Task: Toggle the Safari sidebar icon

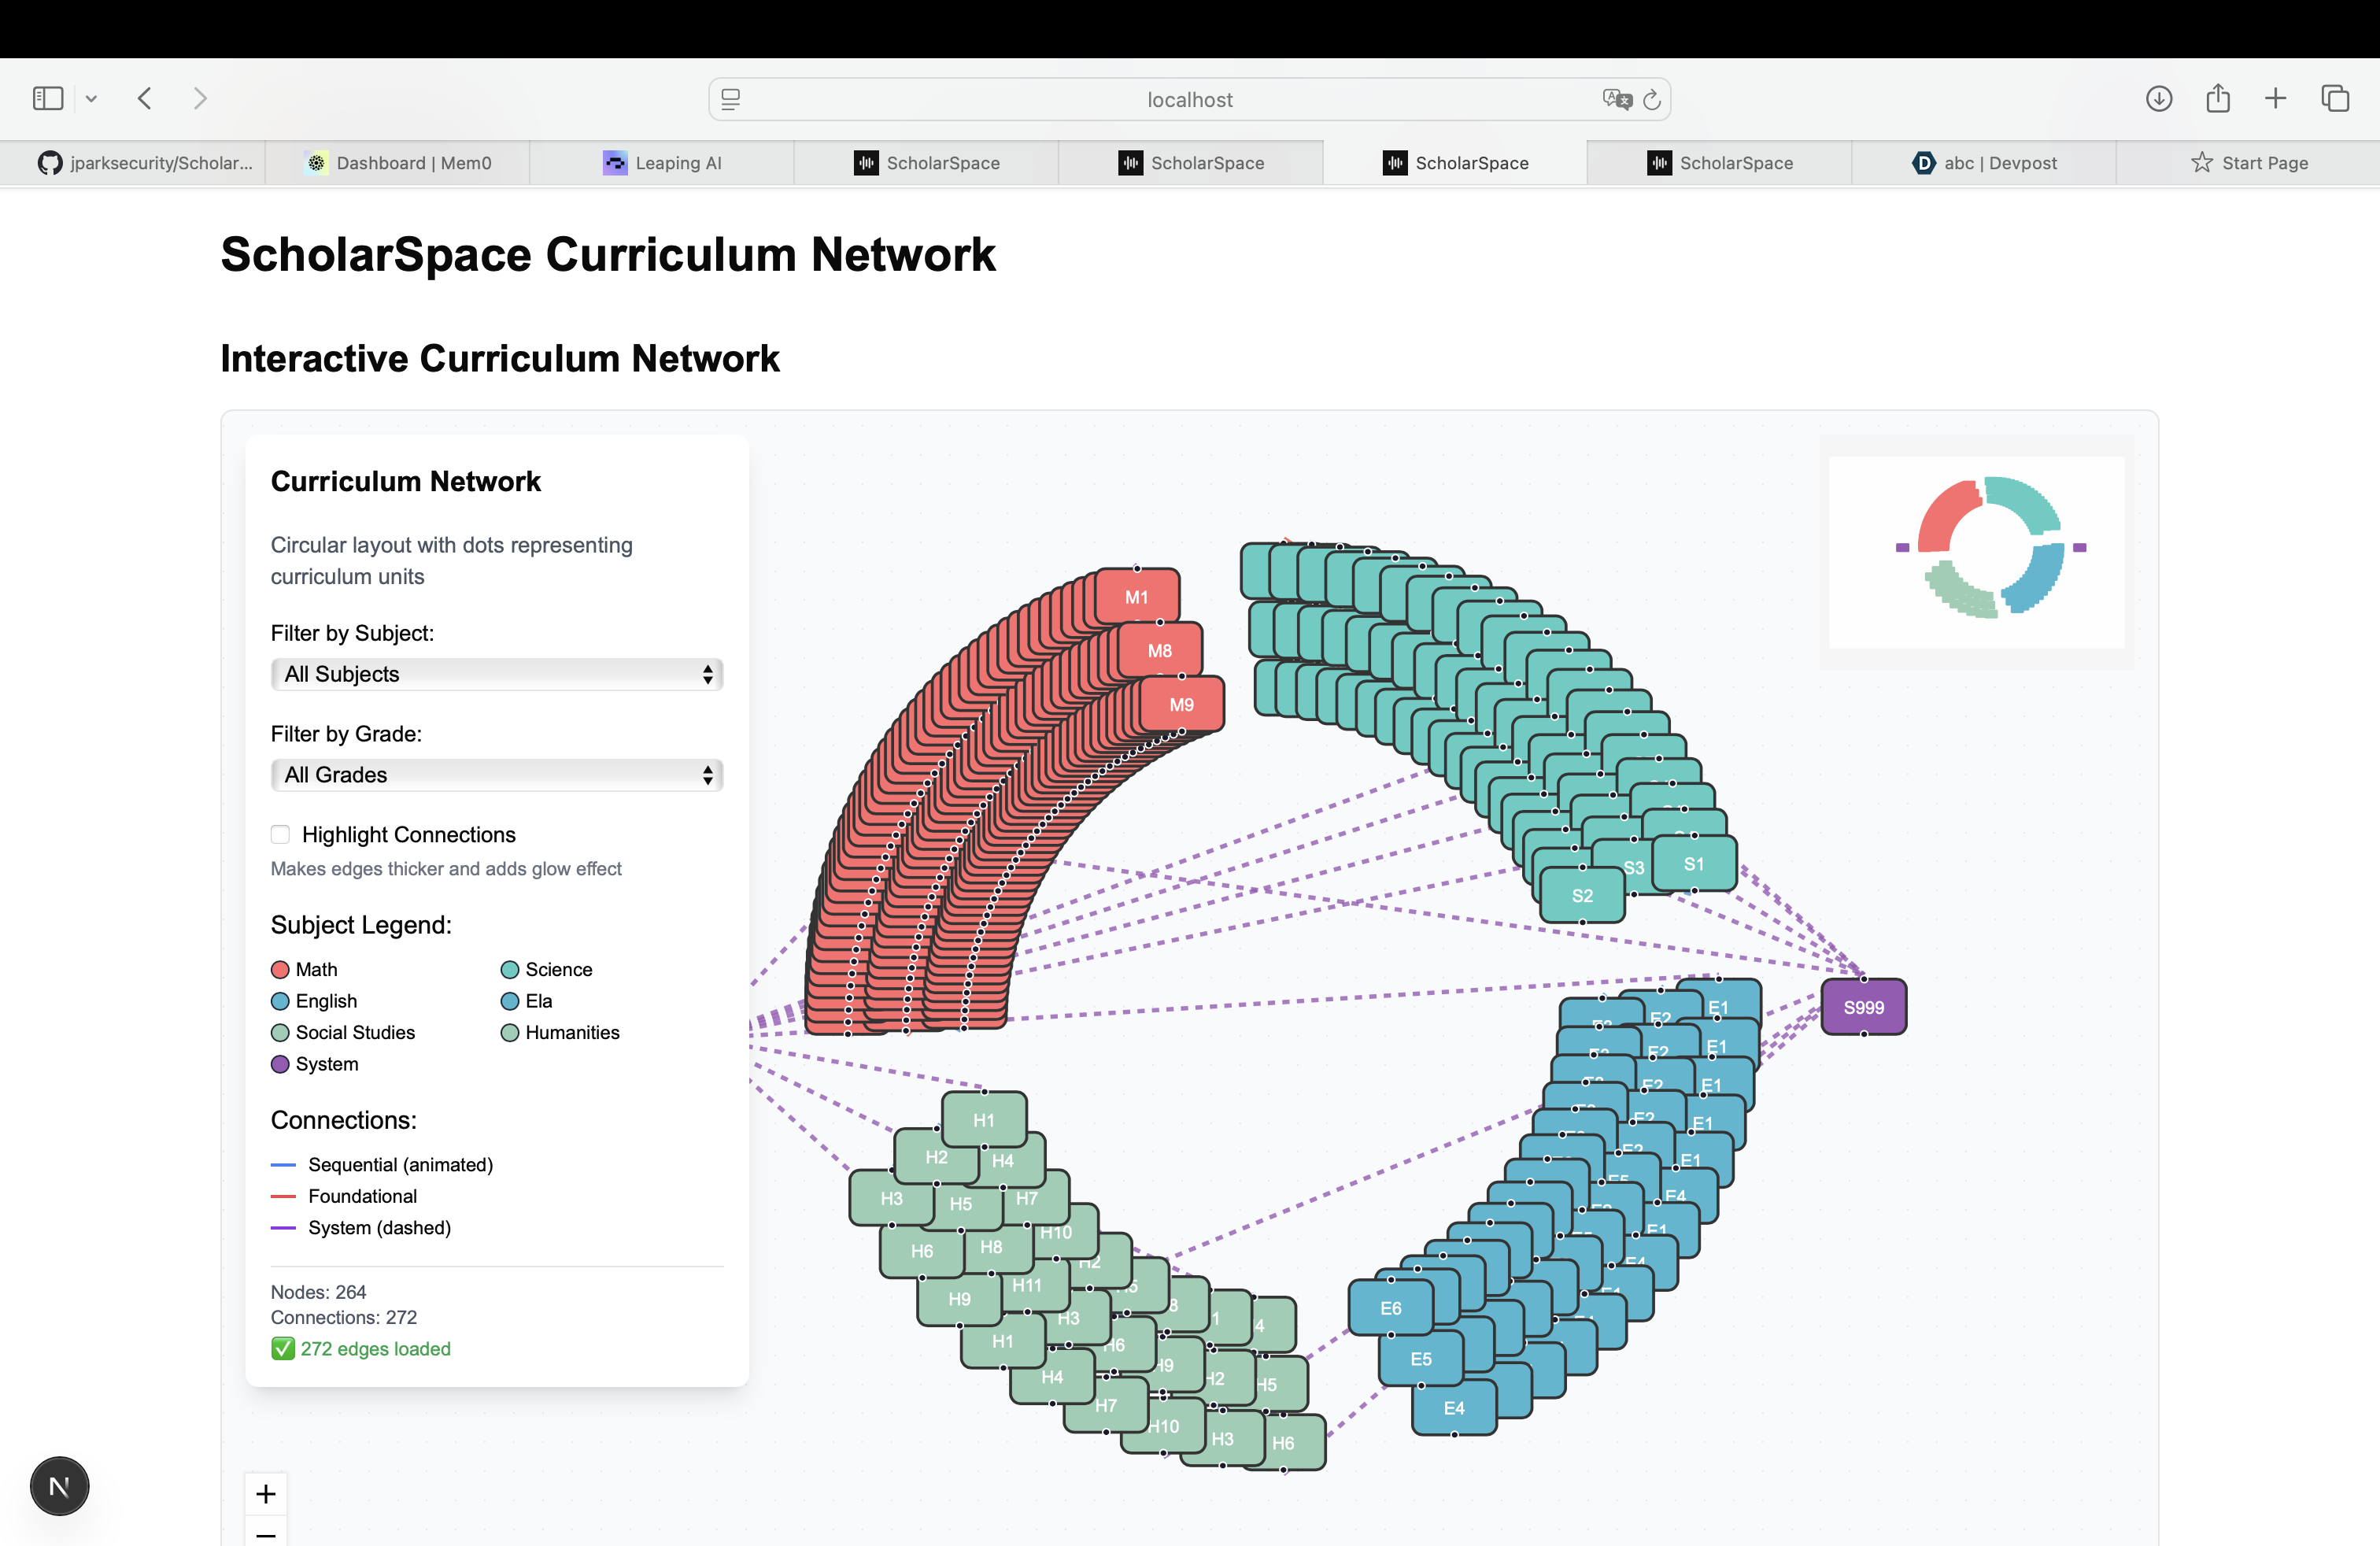Action: 47,98
